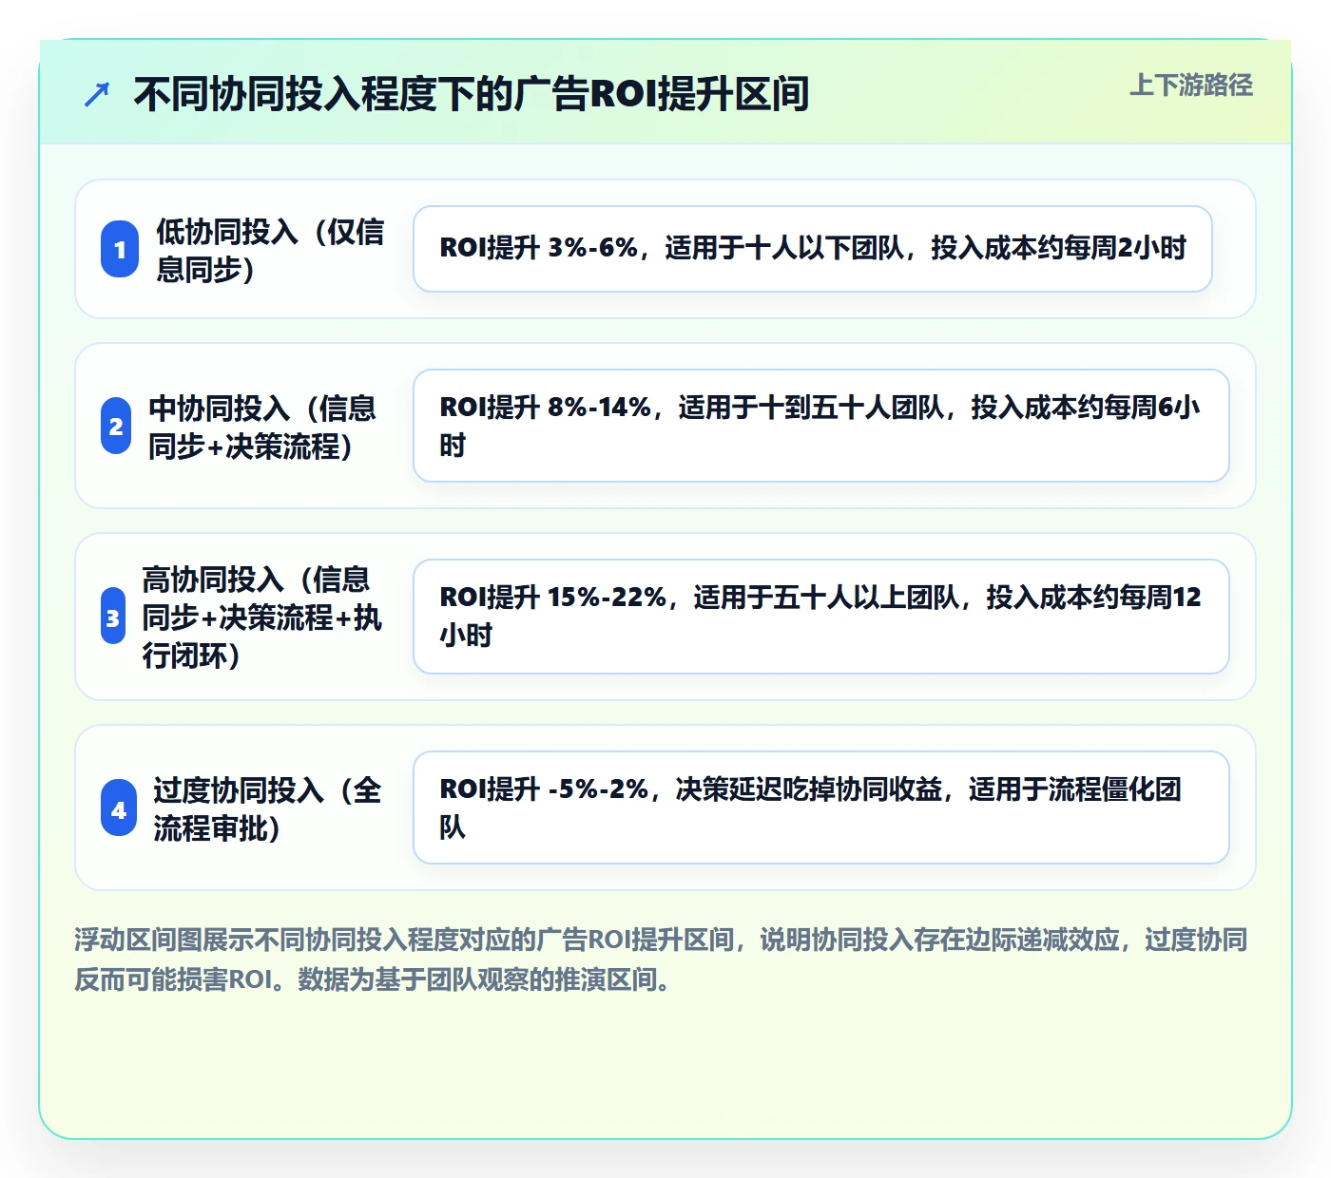
Task: Click the title 不同协同投入程度下的广告ROI提升区间
Action: (x=472, y=94)
